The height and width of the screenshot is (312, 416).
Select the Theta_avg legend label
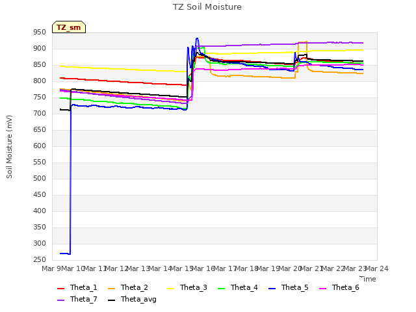(138, 299)
